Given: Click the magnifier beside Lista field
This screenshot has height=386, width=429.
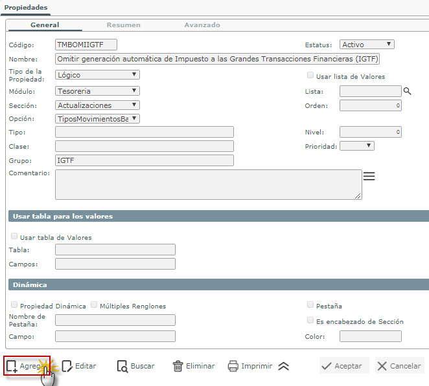Looking at the screenshot, I should pyautogui.click(x=408, y=91).
